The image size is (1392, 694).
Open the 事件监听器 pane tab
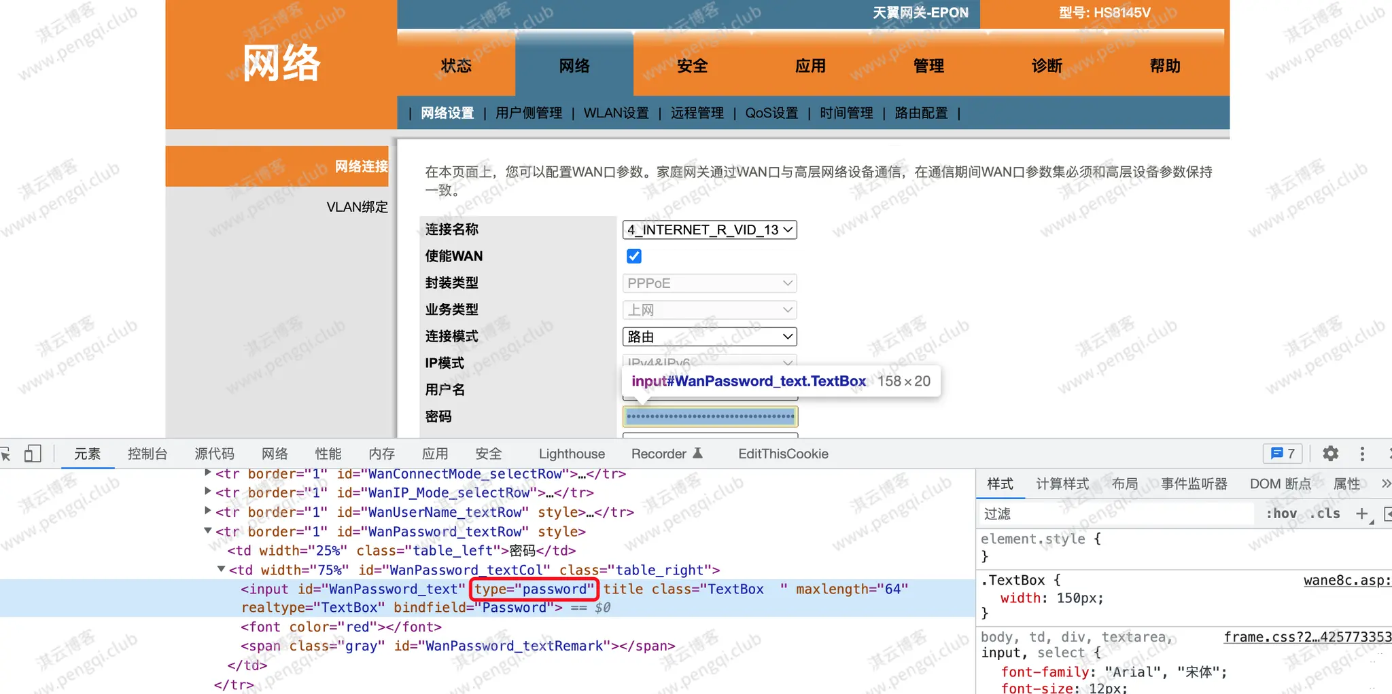[1194, 483]
